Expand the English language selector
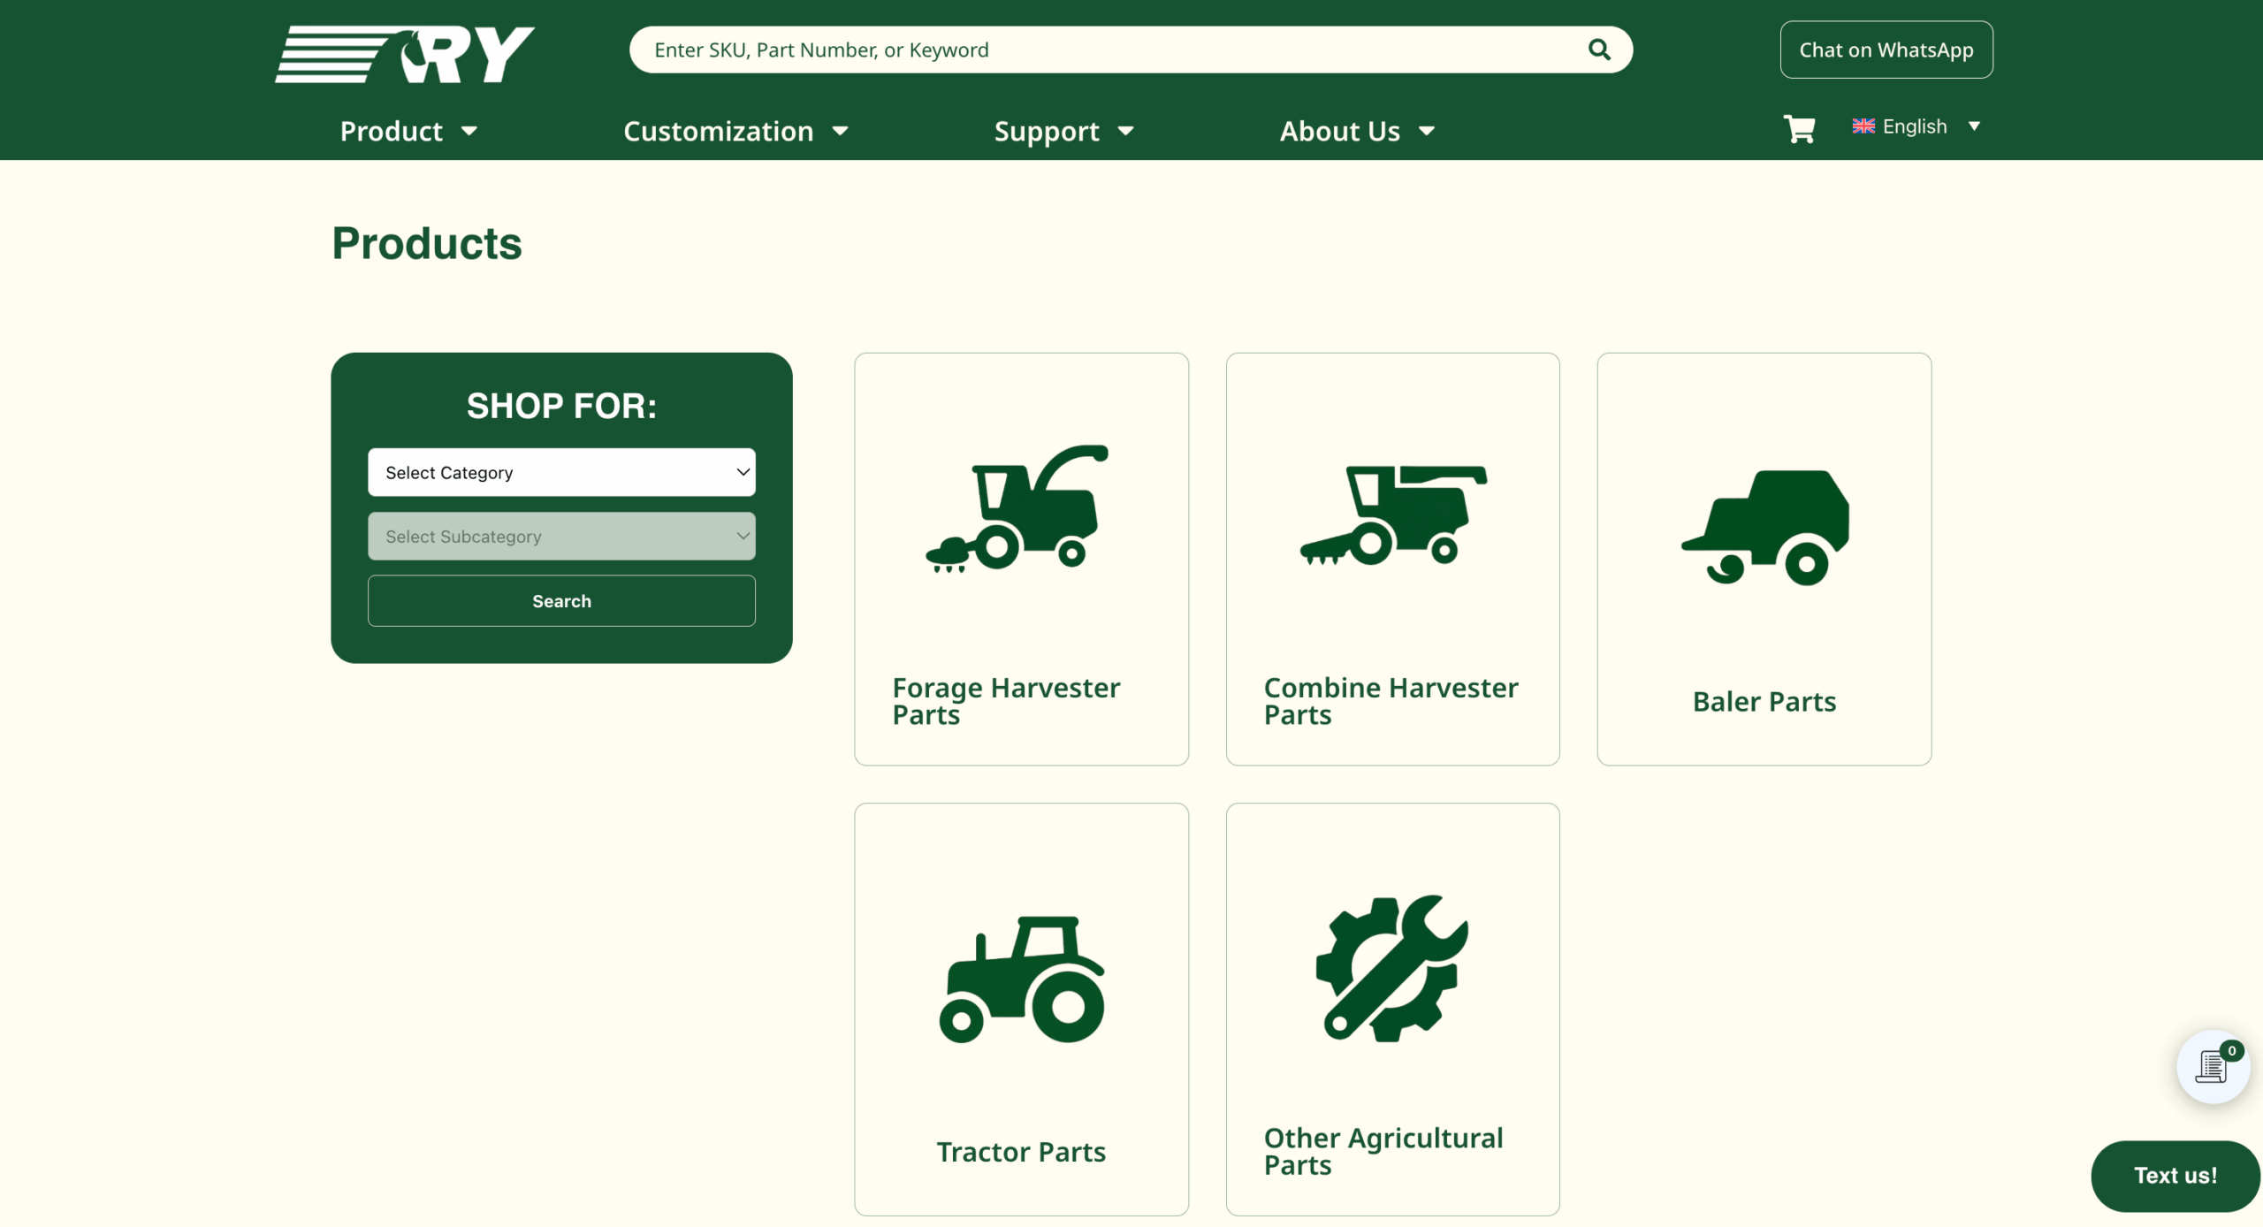The image size is (2263, 1227). pos(1916,126)
